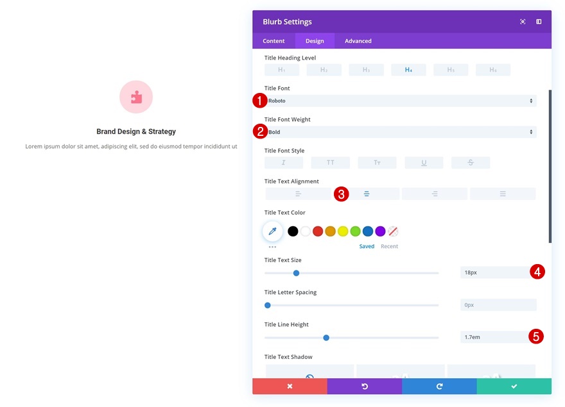The image size is (565, 407).
Task: Select no title text shadow option
Action: coord(309,372)
